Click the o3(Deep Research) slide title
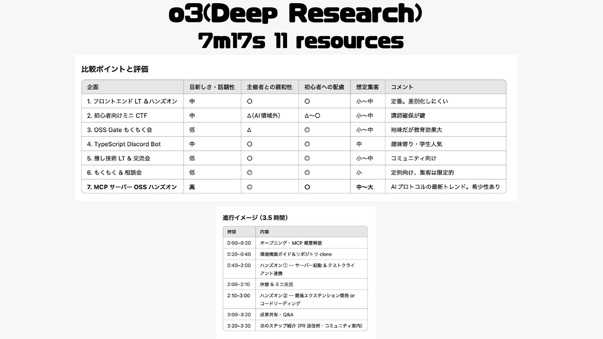This screenshot has width=603, height=339. pyautogui.click(x=295, y=14)
